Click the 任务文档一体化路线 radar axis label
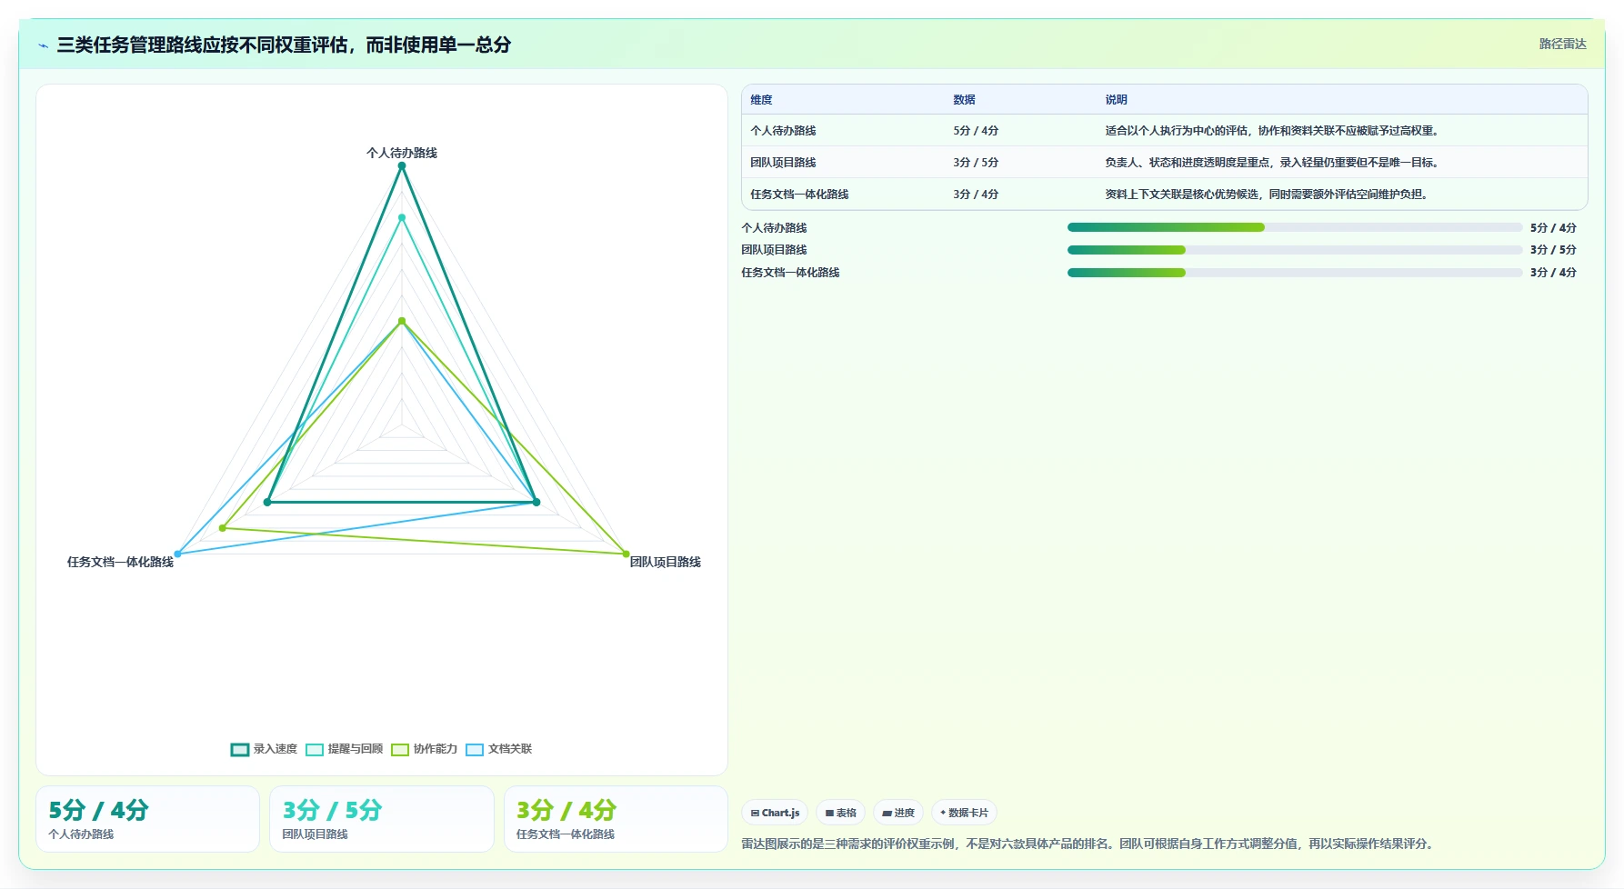Viewport: 1624px width, 889px height. pyautogui.click(x=120, y=562)
